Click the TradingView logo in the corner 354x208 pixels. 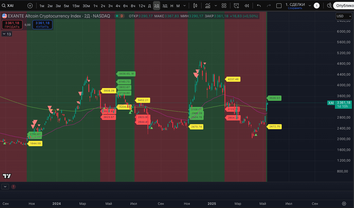coord(7,176)
